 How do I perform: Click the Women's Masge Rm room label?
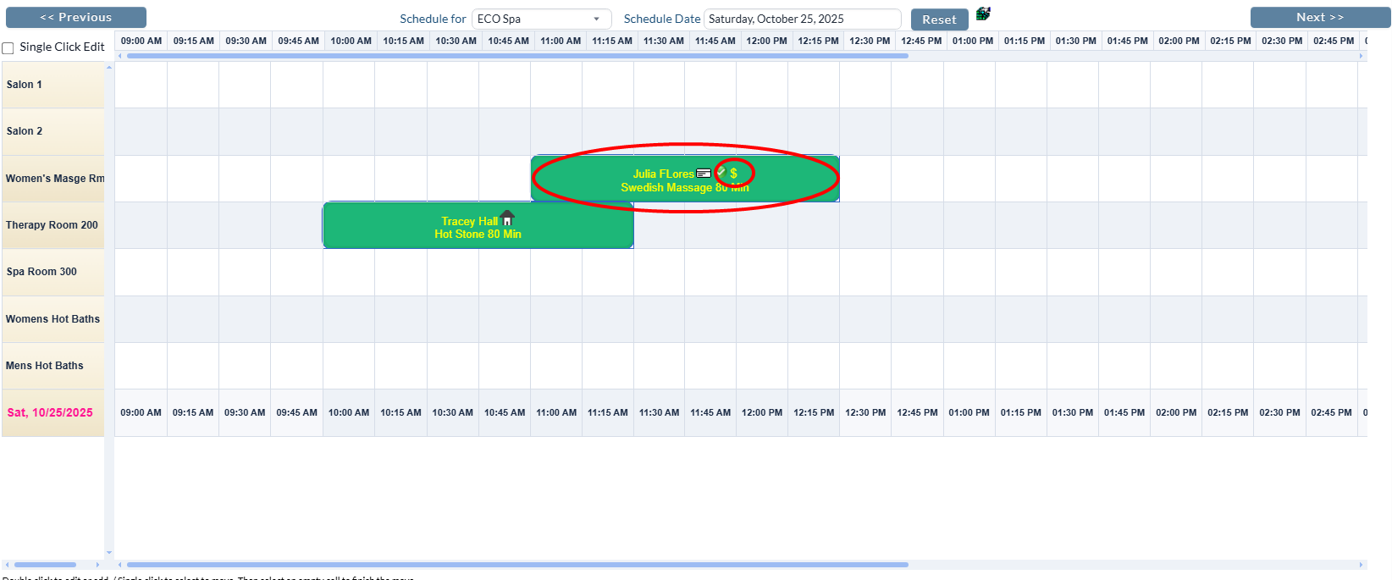point(53,179)
